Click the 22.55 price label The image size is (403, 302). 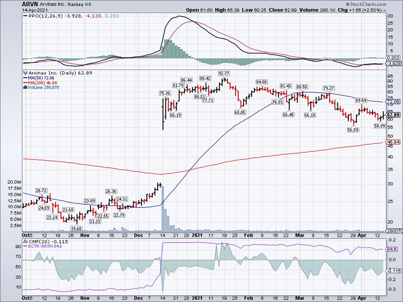(103, 216)
